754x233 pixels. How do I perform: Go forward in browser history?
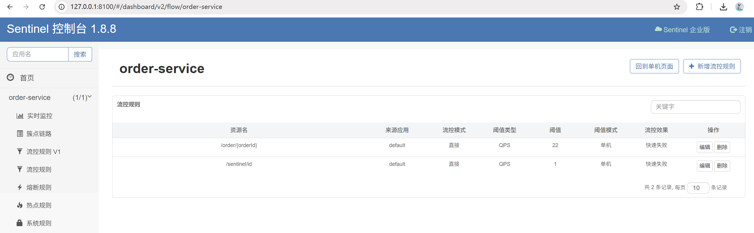tap(26, 7)
